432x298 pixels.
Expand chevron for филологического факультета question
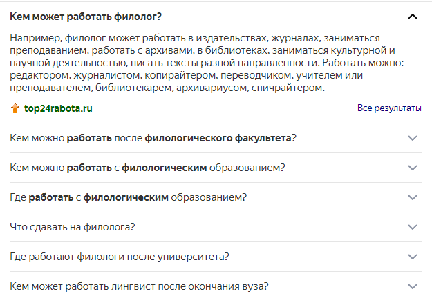click(x=413, y=138)
